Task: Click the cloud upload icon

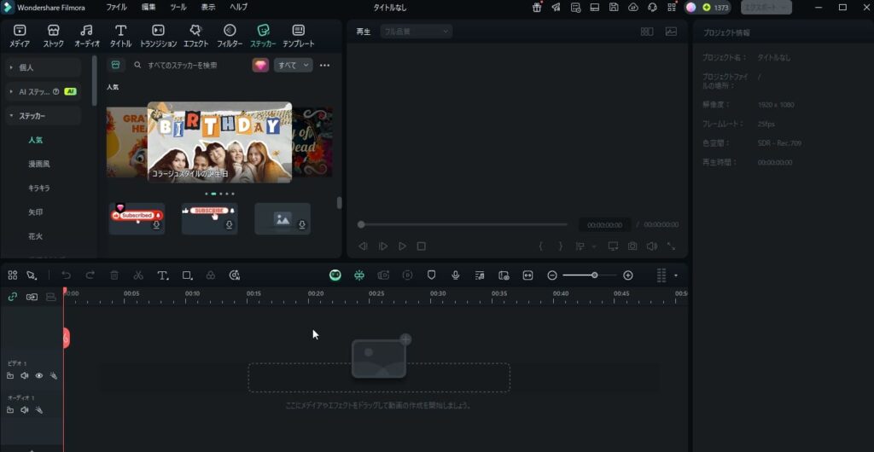Action: [x=632, y=7]
